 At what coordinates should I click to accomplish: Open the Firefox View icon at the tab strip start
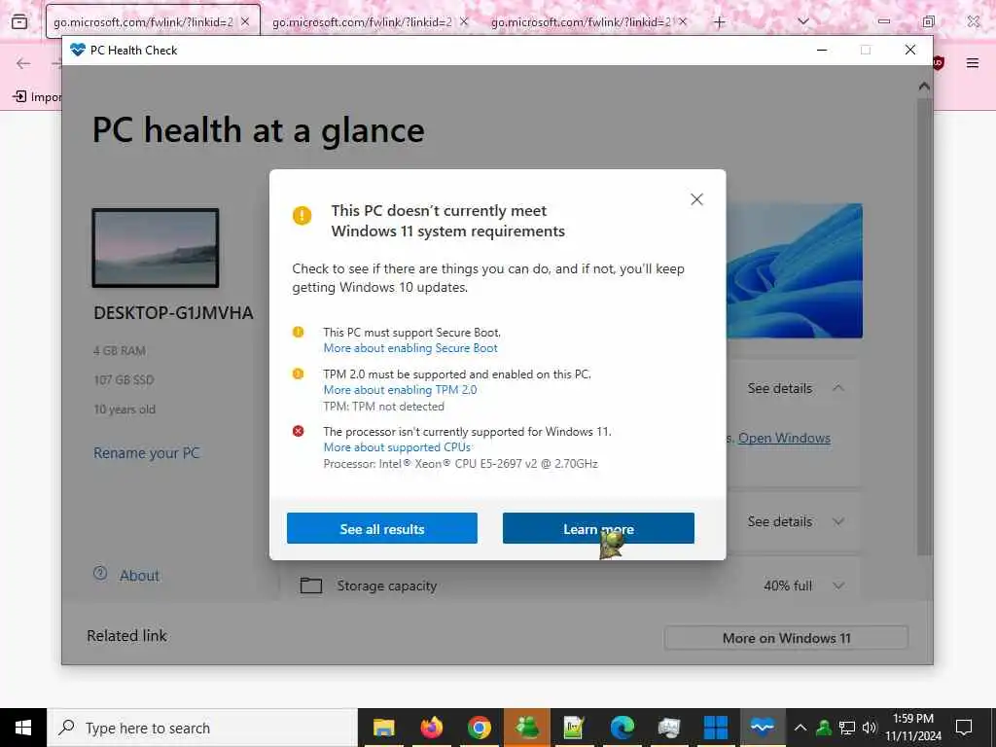19,21
